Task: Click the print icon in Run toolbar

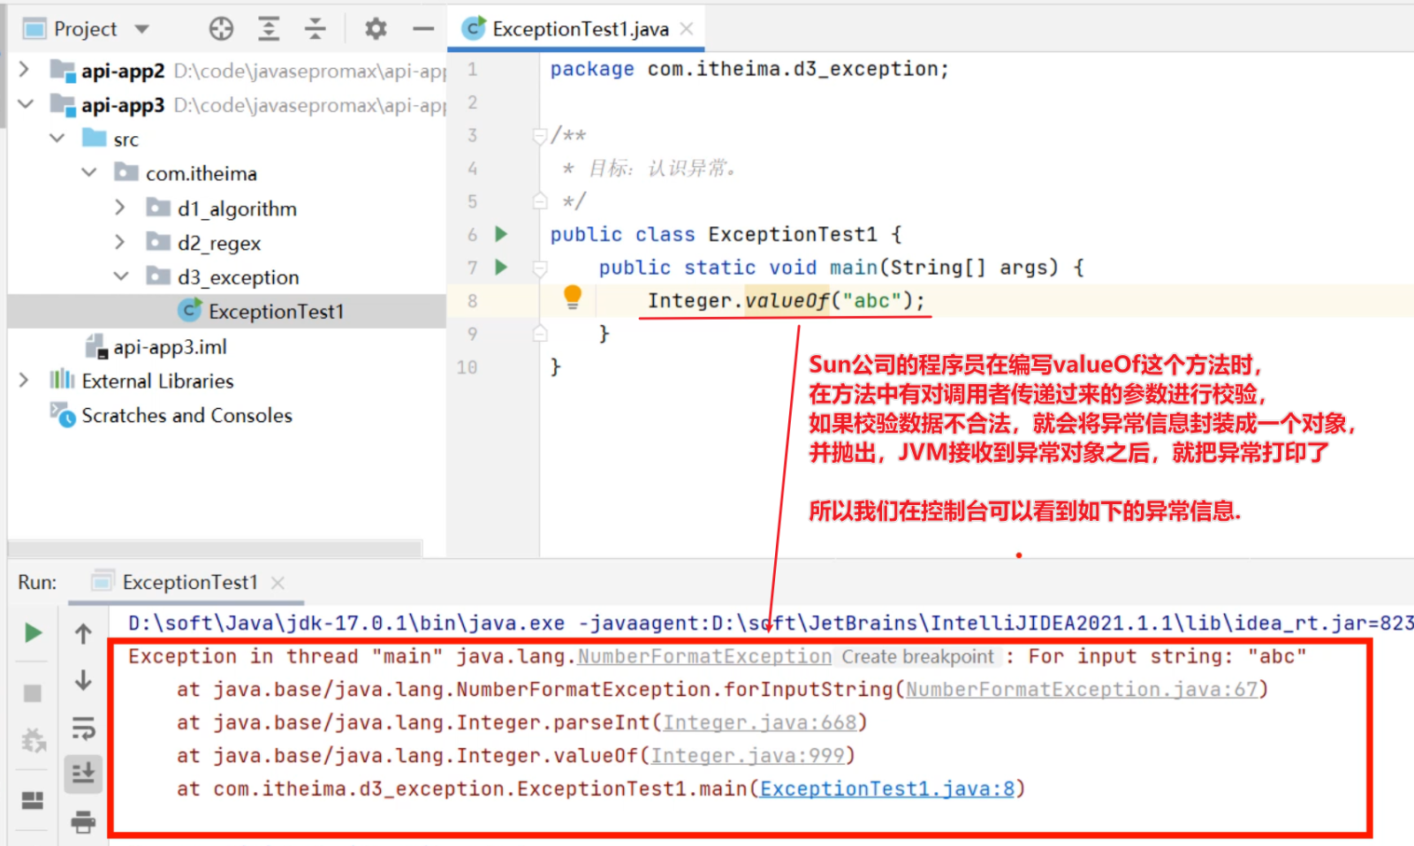Action: [83, 822]
